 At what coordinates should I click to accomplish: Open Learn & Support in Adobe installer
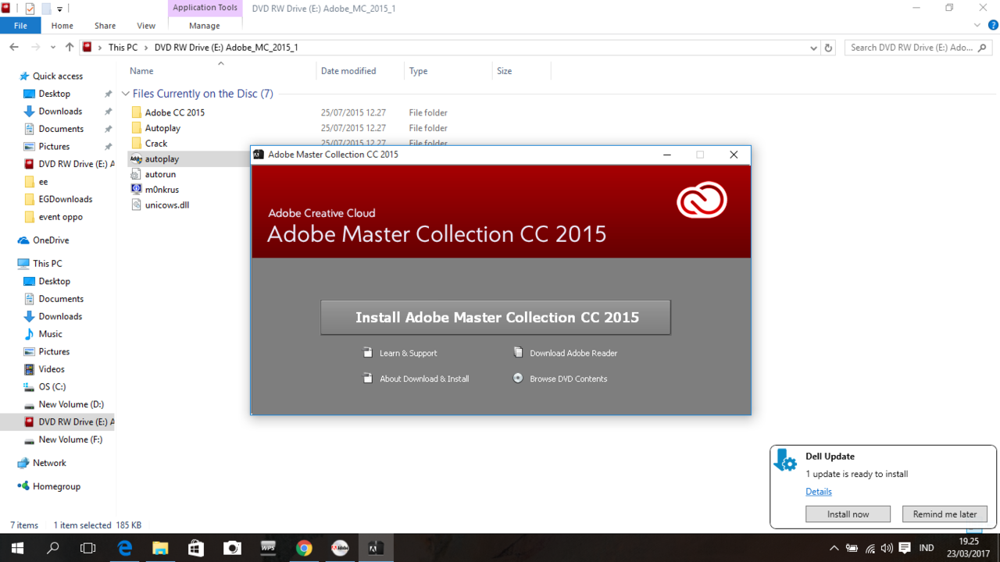(x=408, y=353)
